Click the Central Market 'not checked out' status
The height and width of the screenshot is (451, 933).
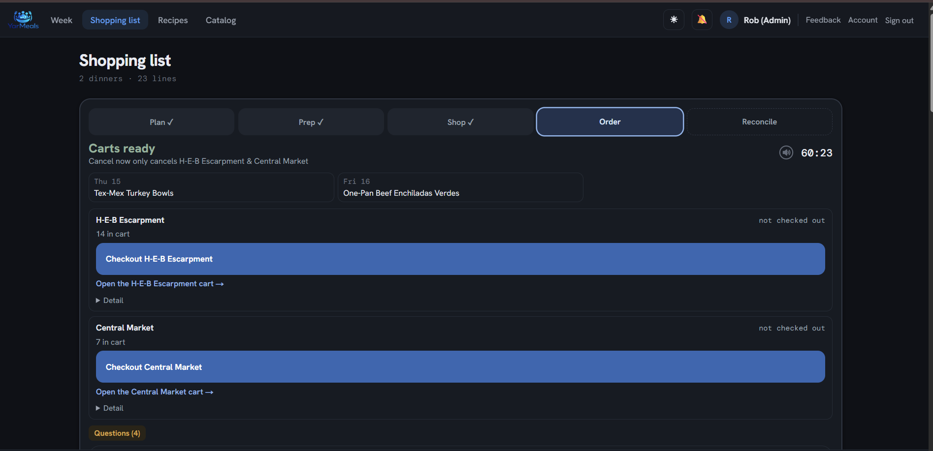coord(792,329)
